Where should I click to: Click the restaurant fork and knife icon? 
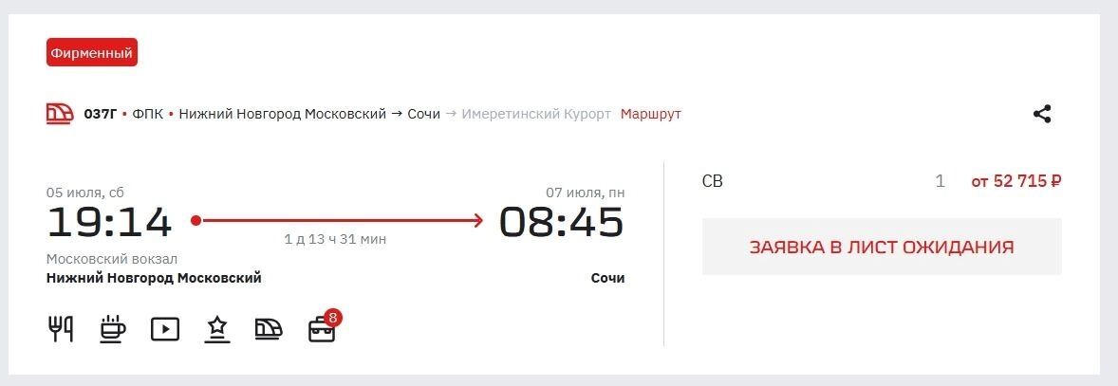pos(61,328)
